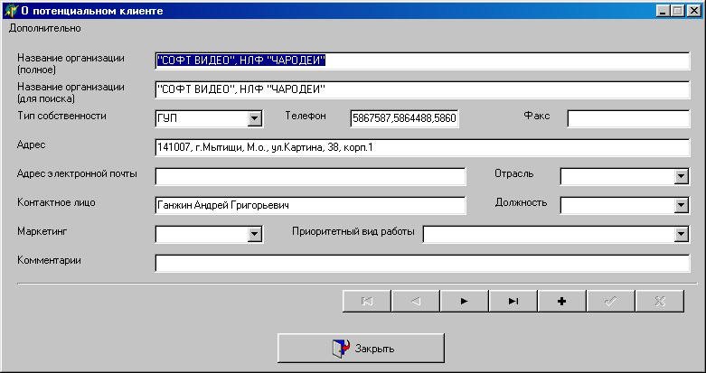
Task: Click the Закрыть button
Action: (x=361, y=348)
